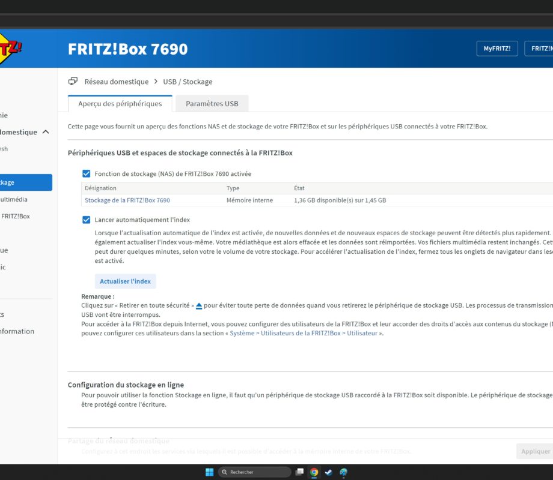Open the Paint app from the taskbar

pos(343,472)
